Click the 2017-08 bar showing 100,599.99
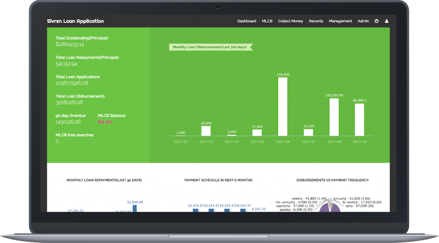Viewport: 439px width, 243px height. click(334, 117)
